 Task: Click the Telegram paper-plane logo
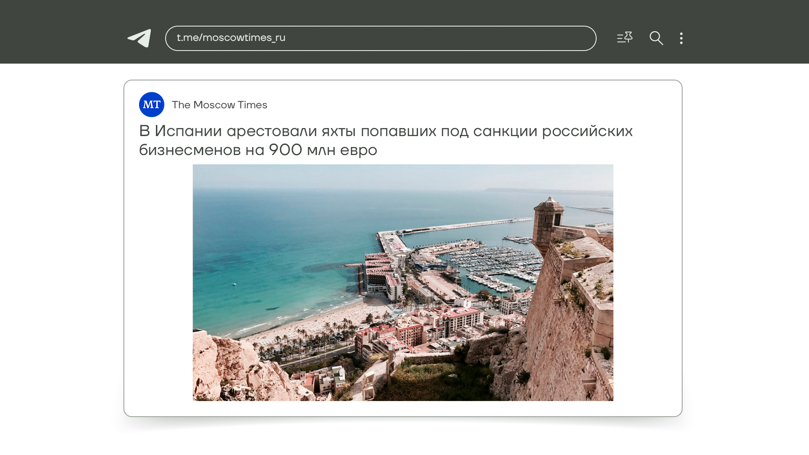pyautogui.click(x=140, y=38)
